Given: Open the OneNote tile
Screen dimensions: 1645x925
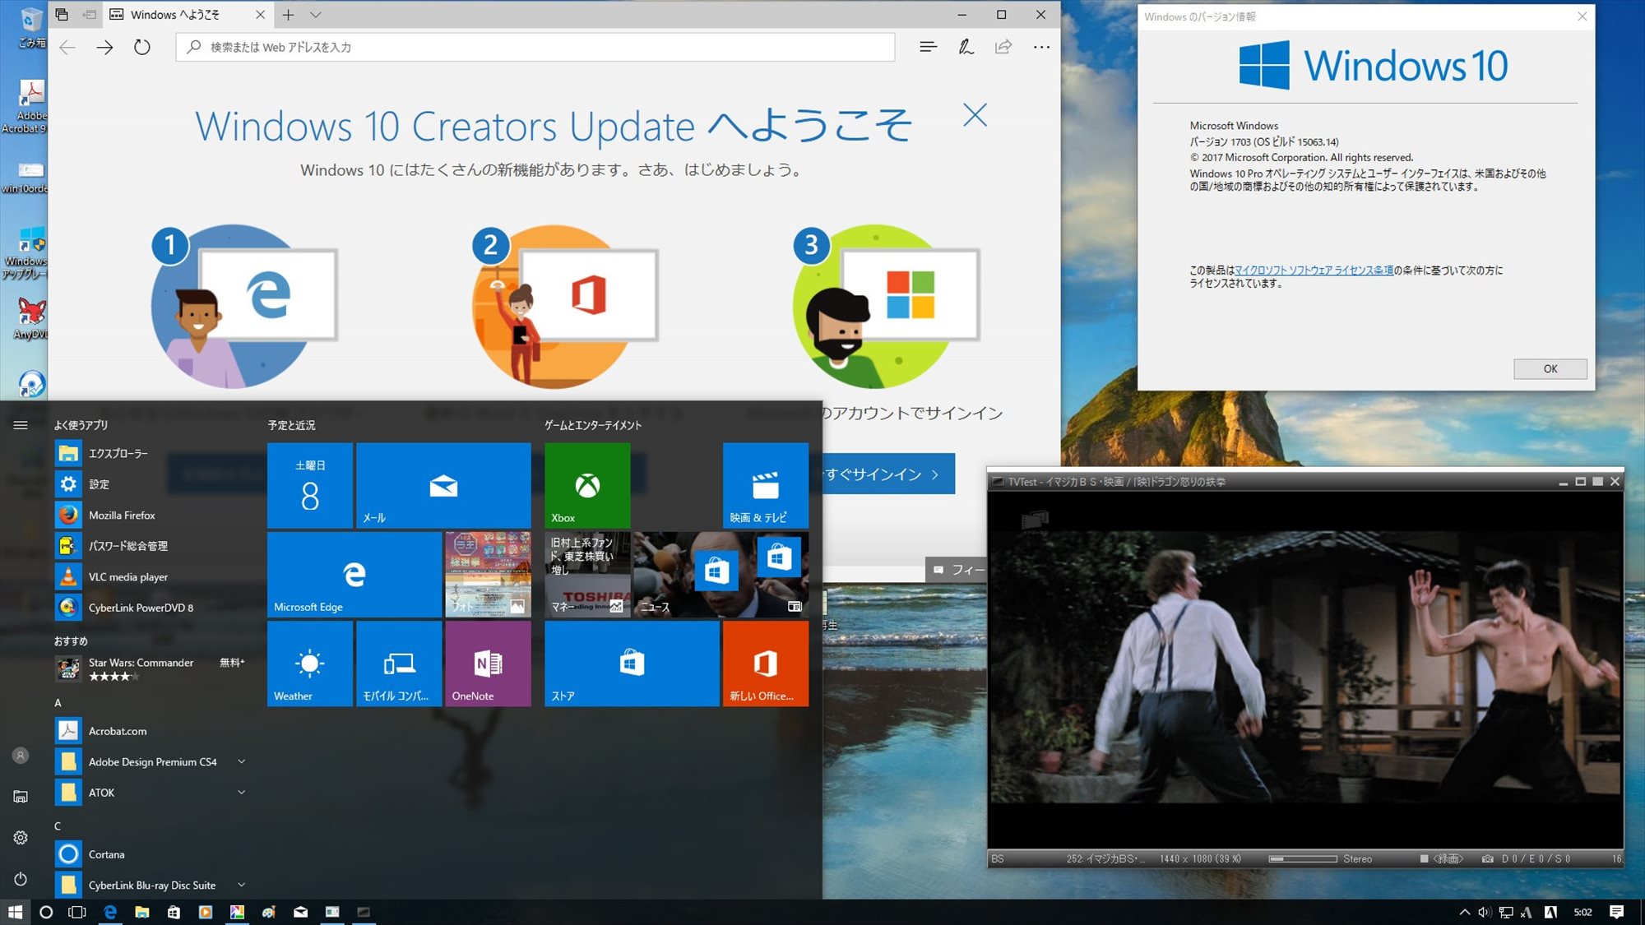Looking at the screenshot, I should (x=488, y=664).
